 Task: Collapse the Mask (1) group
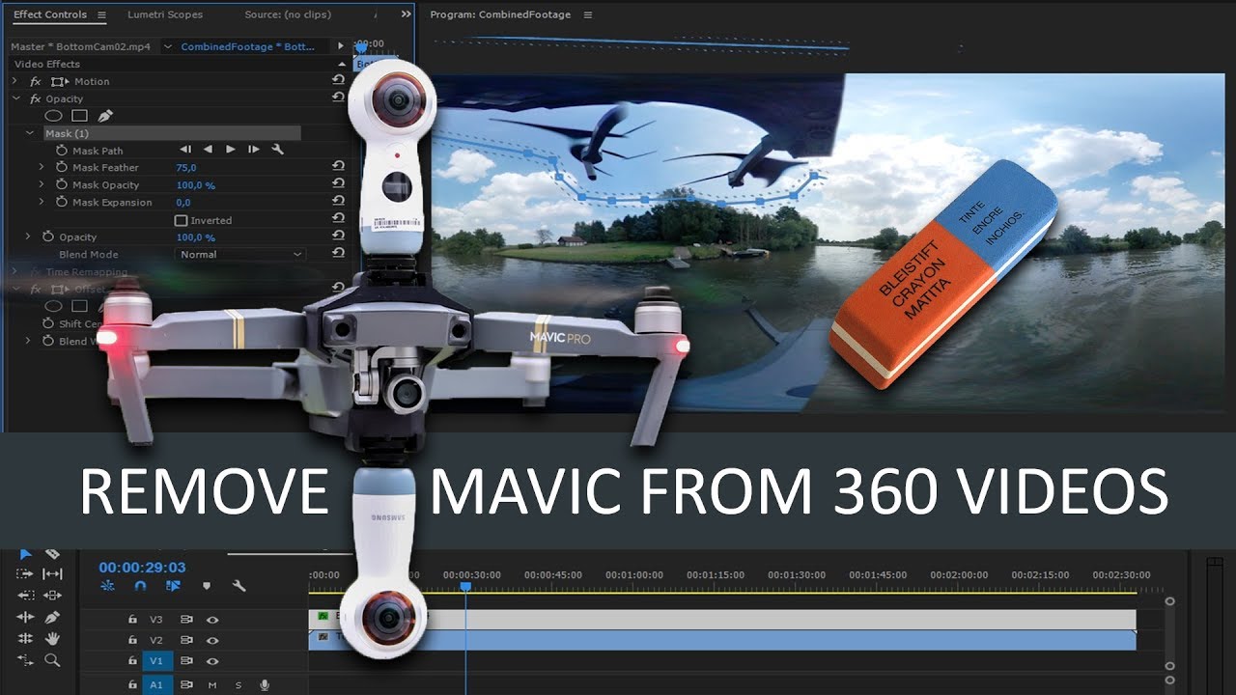click(x=30, y=133)
